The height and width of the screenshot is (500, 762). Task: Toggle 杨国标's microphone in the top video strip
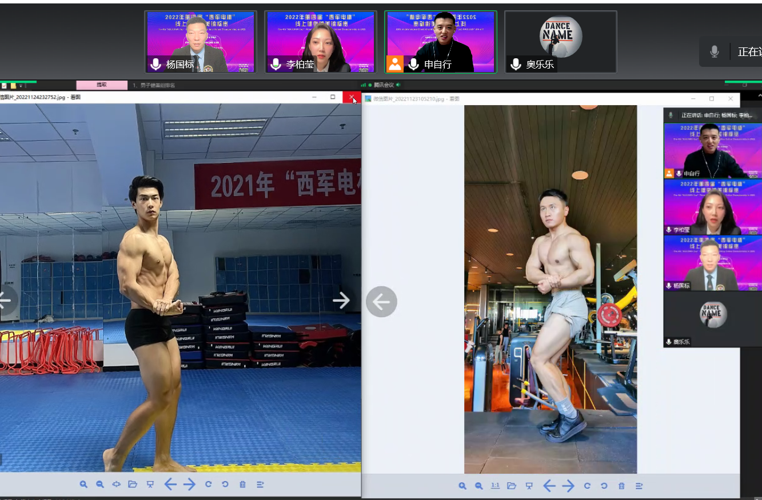(155, 65)
